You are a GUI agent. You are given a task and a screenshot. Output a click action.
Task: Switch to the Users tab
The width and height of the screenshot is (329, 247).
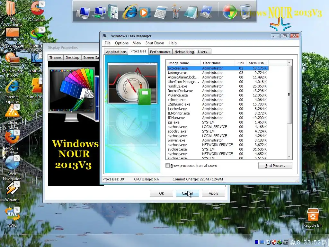point(202,52)
